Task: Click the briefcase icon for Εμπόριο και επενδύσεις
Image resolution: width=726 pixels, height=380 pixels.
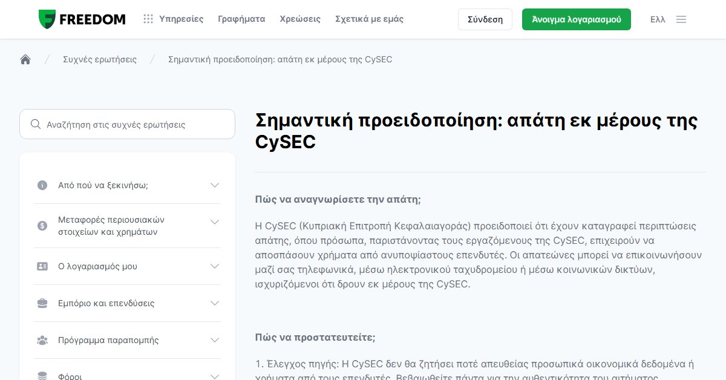Action: coord(42,303)
